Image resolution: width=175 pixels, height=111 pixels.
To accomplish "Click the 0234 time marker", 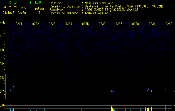I will (69, 24).
